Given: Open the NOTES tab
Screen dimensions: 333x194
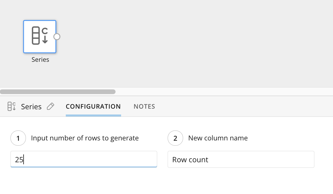Looking at the screenshot, I should pos(144,106).
